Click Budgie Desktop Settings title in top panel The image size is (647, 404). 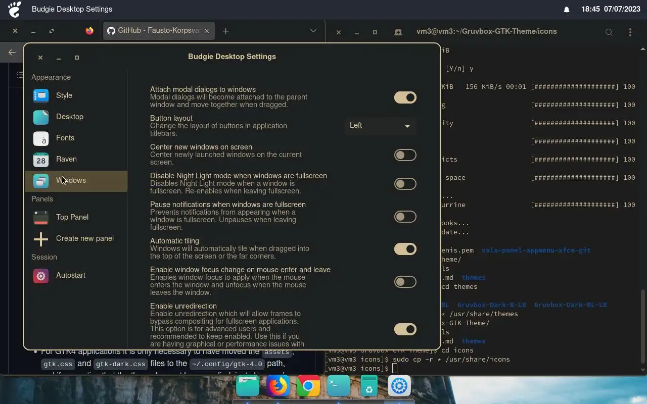[72, 9]
